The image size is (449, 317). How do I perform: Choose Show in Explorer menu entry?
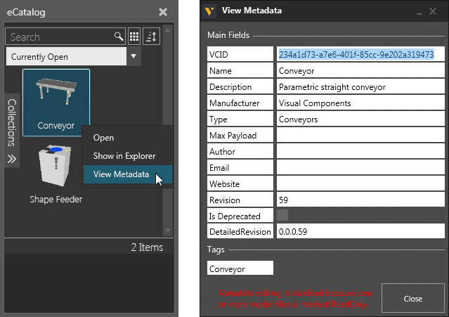(x=124, y=156)
